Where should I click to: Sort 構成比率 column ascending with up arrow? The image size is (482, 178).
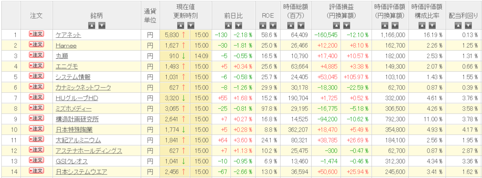422,26
